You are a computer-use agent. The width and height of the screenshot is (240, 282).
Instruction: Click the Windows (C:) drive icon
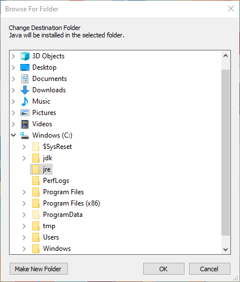point(24,135)
